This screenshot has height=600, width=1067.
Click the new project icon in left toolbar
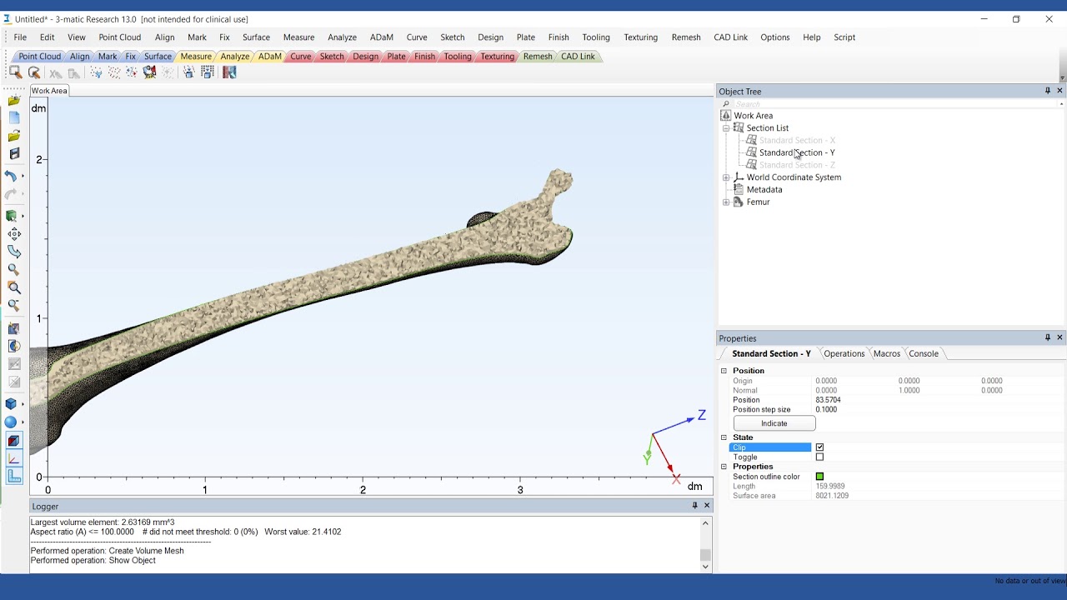click(x=14, y=101)
